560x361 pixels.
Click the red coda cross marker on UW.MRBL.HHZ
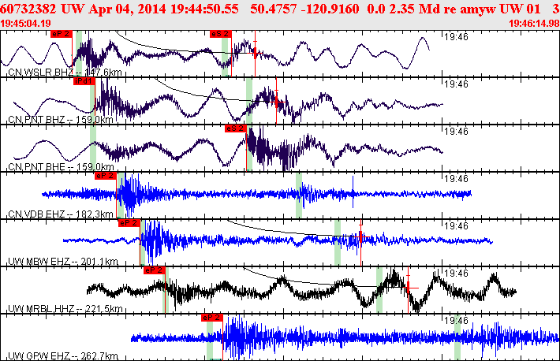coord(409,288)
